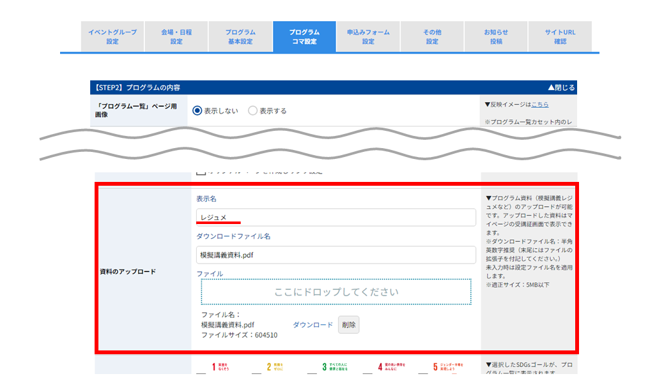Open the 申込みフォーム設定 tab
The height and width of the screenshot is (390, 657).
[x=368, y=36]
